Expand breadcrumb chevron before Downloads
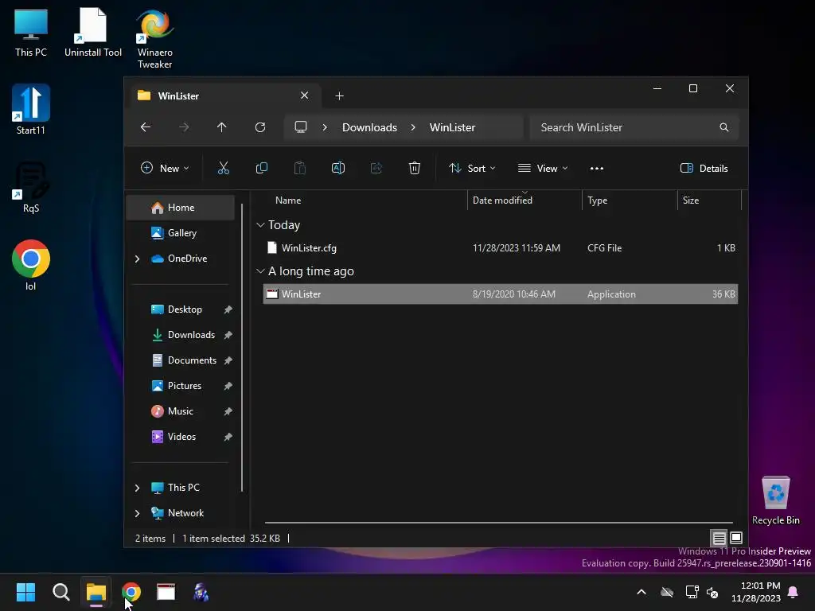Screen dimensions: 815x611 pyautogui.click(x=325, y=127)
